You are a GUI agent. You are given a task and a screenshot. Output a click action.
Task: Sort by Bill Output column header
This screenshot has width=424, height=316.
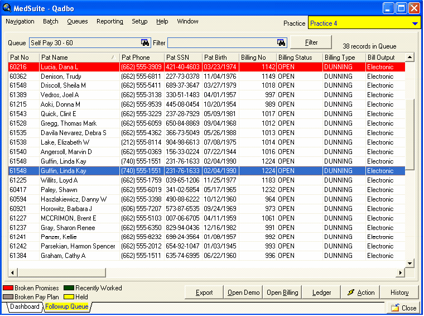(386, 58)
